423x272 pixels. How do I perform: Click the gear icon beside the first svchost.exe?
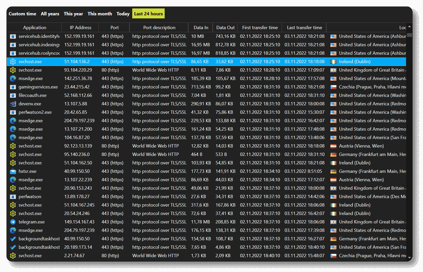(13, 62)
